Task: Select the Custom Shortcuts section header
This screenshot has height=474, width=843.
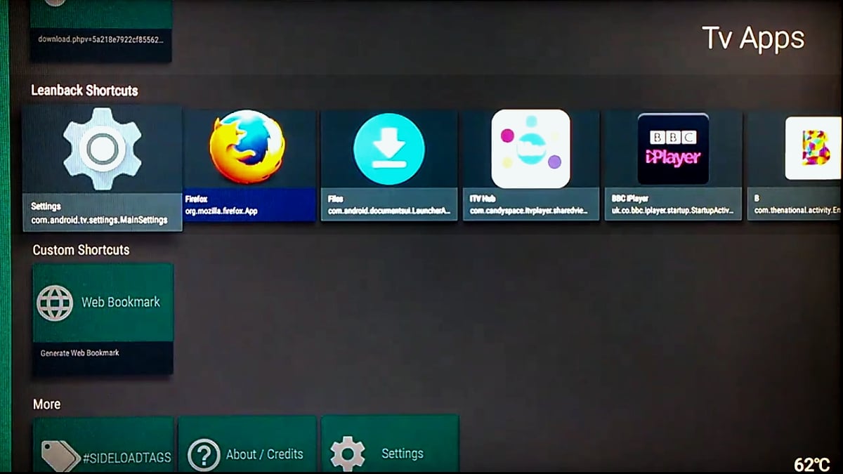Action: coord(80,250)
